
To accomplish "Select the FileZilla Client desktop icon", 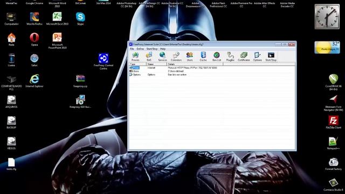I will click(x=333, y=122).
